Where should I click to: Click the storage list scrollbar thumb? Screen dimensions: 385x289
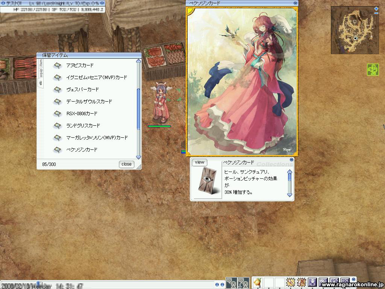(138, 109)
